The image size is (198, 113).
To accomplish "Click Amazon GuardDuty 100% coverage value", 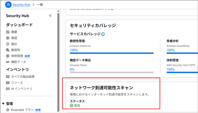I will [170, 50].
